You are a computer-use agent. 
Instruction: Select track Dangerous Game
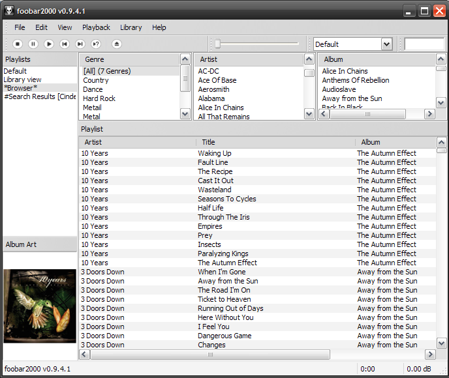point(257,336)
